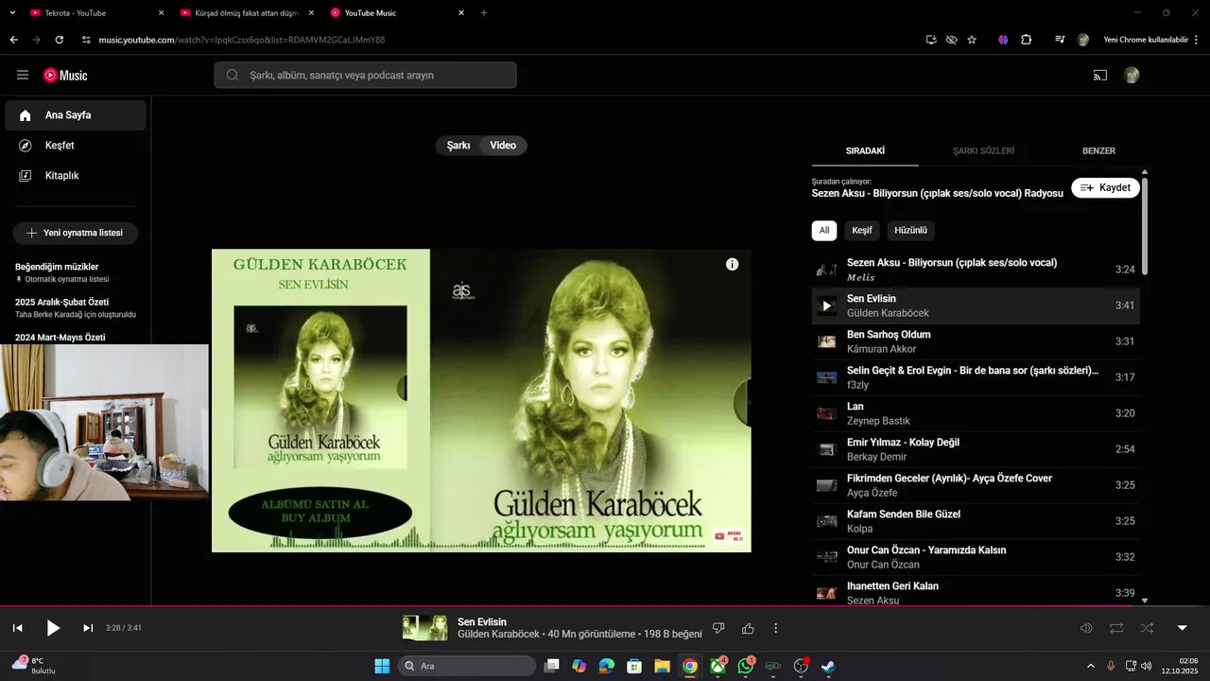This screenshot has height=681, width=1210.
Task: Click the player volume speaker icon
Action: [x=1086, y=628]
